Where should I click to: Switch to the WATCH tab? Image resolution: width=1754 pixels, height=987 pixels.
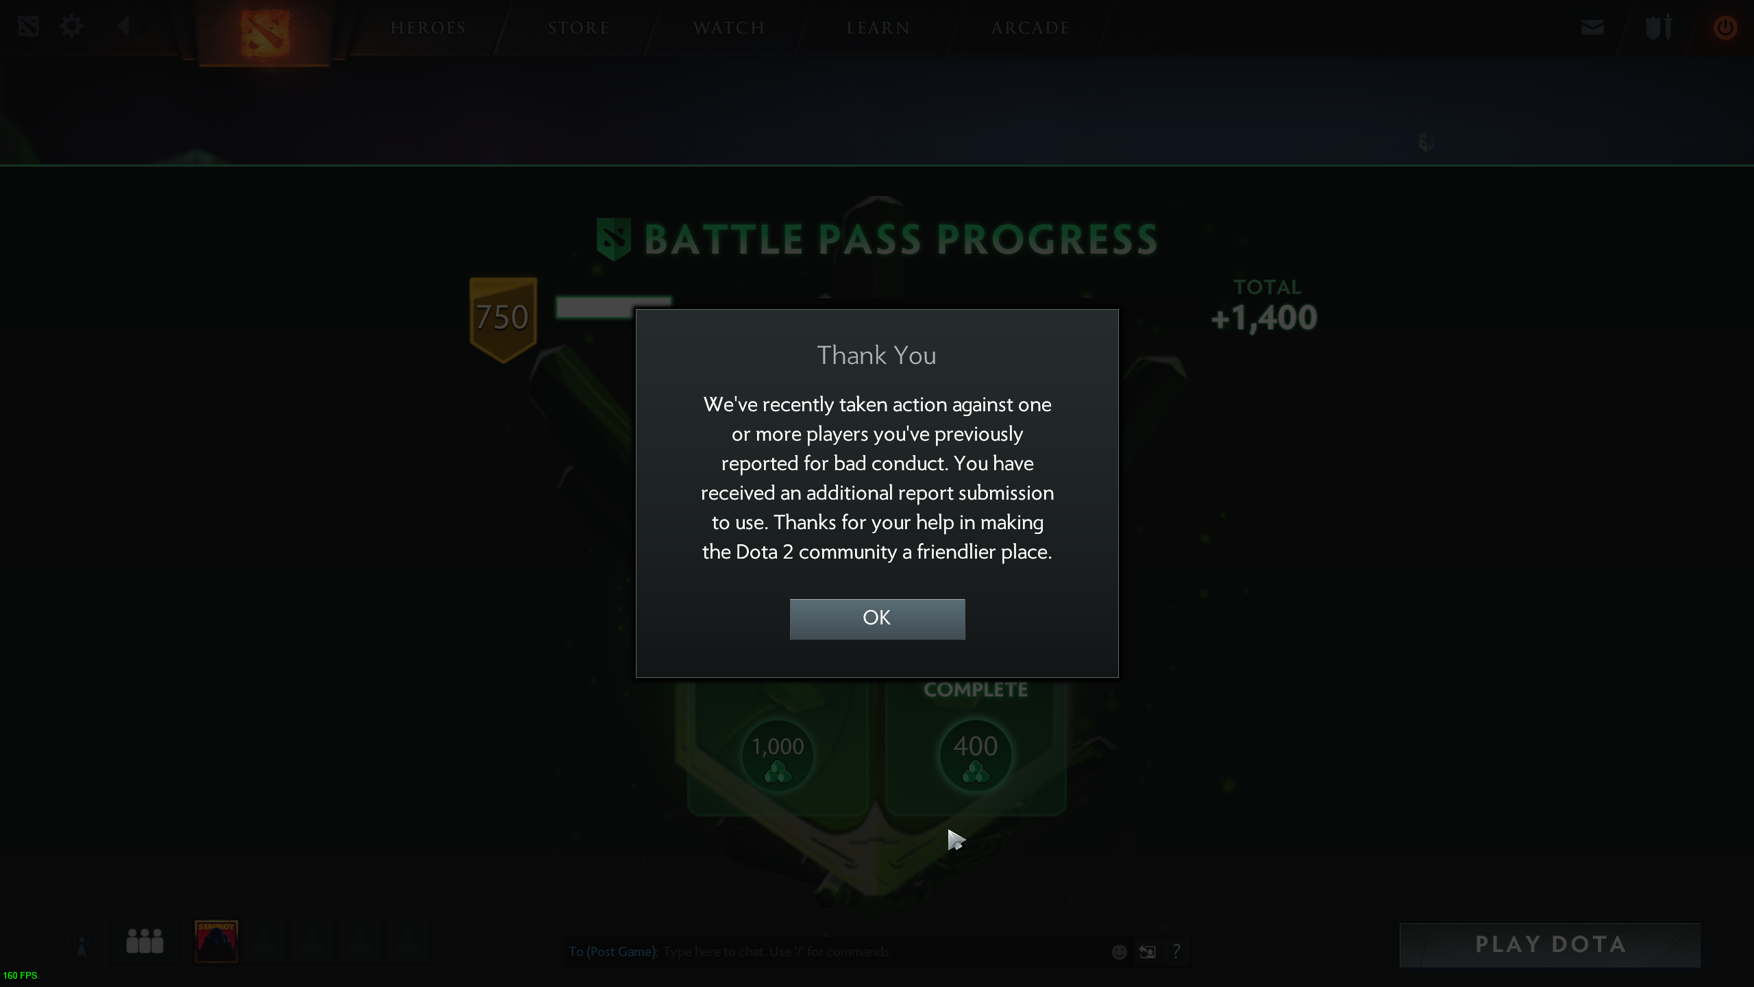(x=728, y=28)
